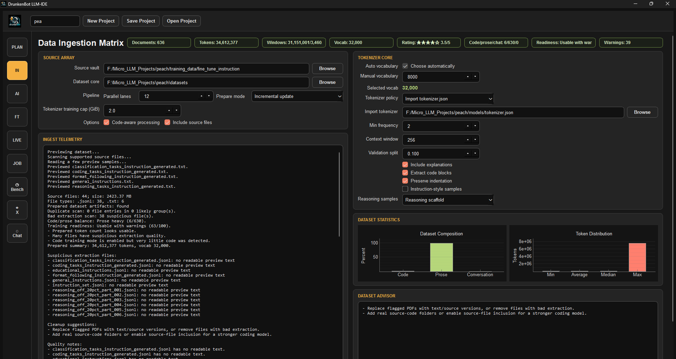Image resolution: width=676 pixels, height=359 pixels.
Task: Decrease Manual vocabulary value
Action: click(475, 77)
